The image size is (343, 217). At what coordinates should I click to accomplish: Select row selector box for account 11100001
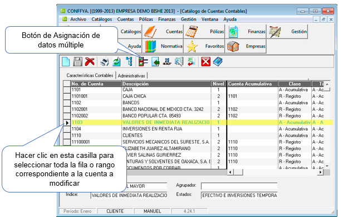click(67, 142)
